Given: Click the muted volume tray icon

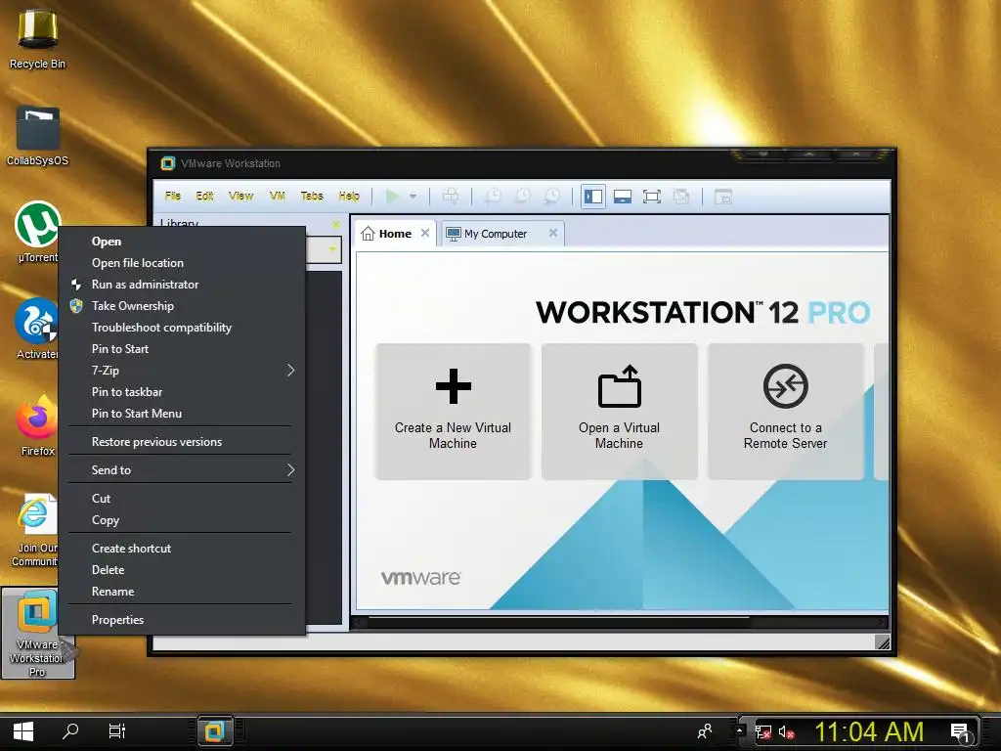Looking at the screenshot, I should (x=786, y=731).
